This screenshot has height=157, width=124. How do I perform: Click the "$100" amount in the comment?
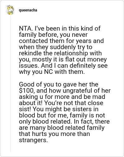(x=26, y=91)
